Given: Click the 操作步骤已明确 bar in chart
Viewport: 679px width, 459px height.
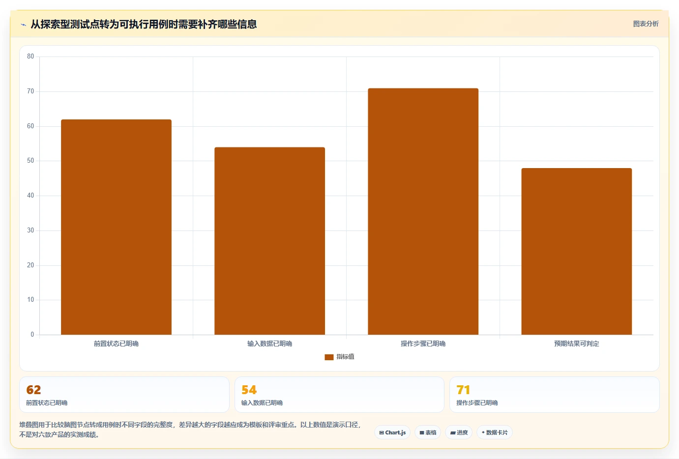Looking at the screenshot, I should pyautogui.click(x=423, y=211).
